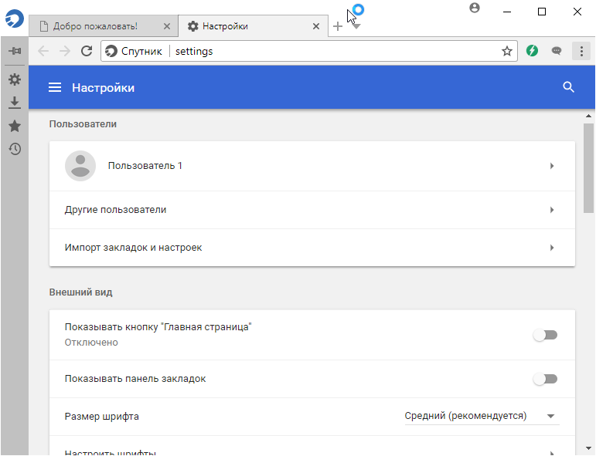The height and width of the screenshot is (456, 596).
Task: Click the vertical scrollbar thumb
Action: [588, 168]
